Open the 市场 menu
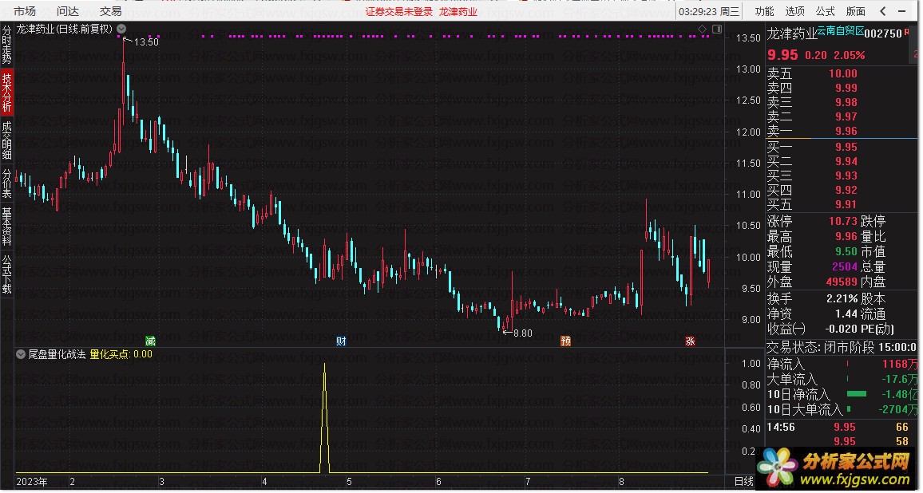Screen dimensions: 923x493 (25, 11)
